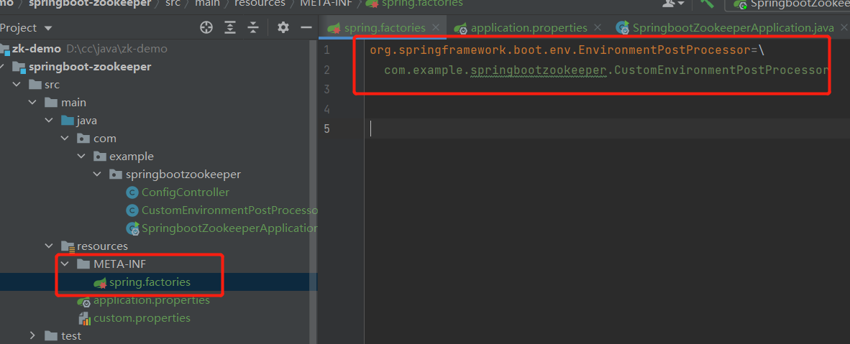Click the EnvironmentPostProcessor key text on line 1

coord(664,50)
